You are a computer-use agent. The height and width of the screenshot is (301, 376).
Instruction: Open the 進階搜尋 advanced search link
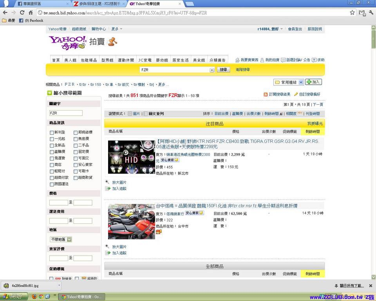point(243,70)
